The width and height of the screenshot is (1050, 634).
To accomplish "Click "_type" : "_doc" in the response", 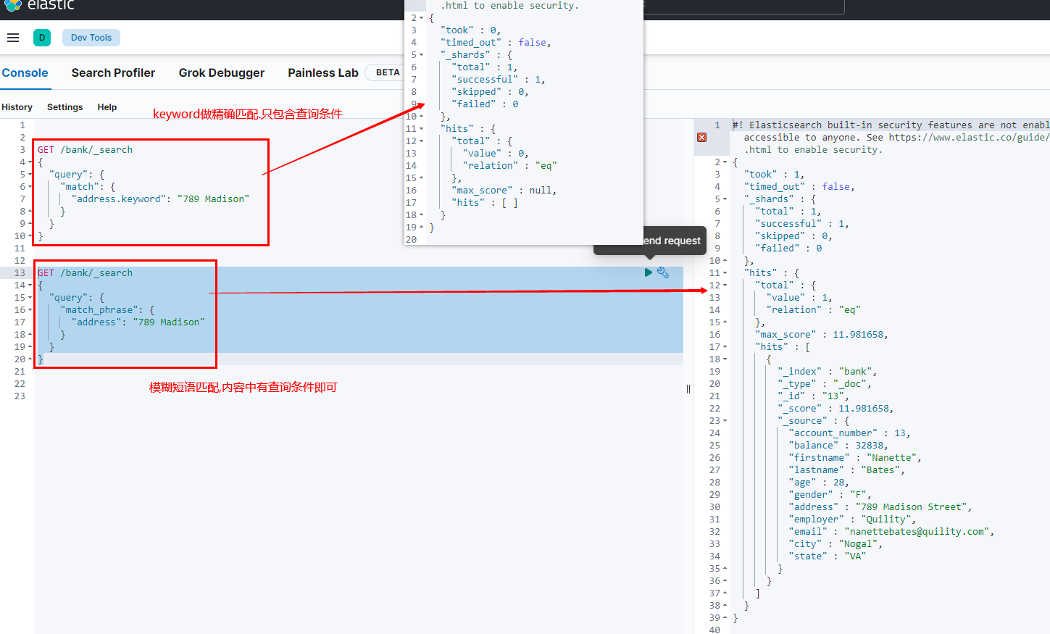I will click(825, 384).
